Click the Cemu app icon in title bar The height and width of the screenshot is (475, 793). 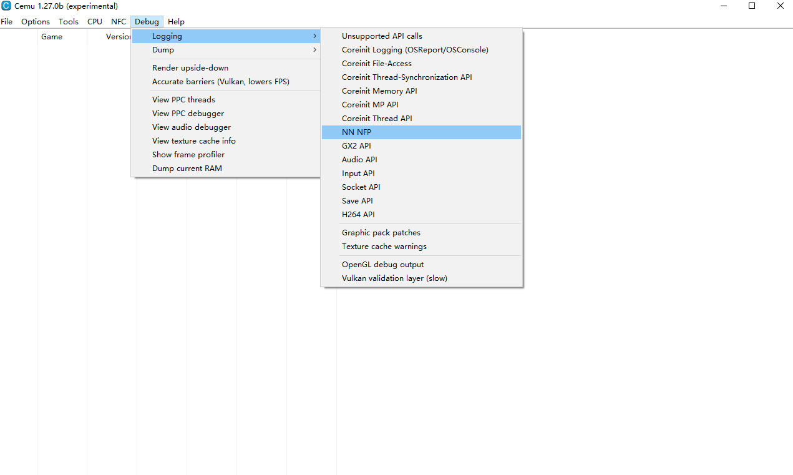coord(6,6)
